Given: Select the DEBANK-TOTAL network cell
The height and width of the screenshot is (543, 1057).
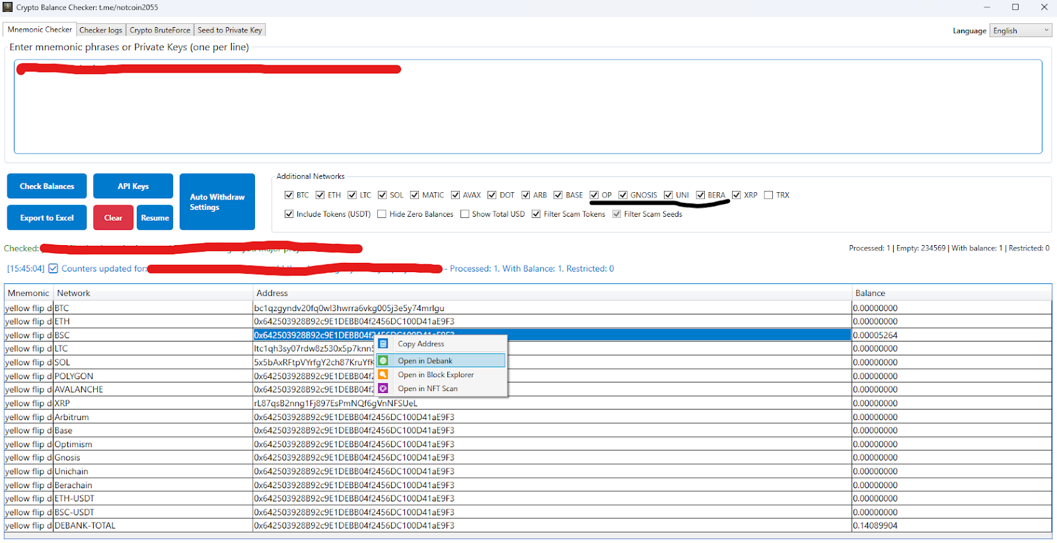Looking at the screenshot, I should point(153,526).
